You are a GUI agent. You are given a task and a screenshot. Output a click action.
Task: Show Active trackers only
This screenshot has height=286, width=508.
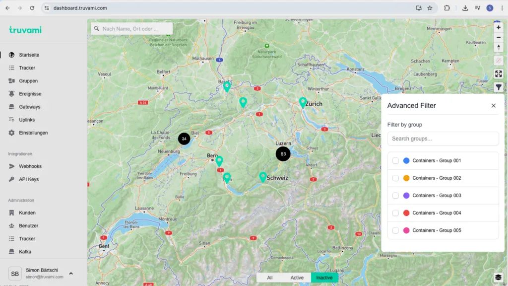297,278
